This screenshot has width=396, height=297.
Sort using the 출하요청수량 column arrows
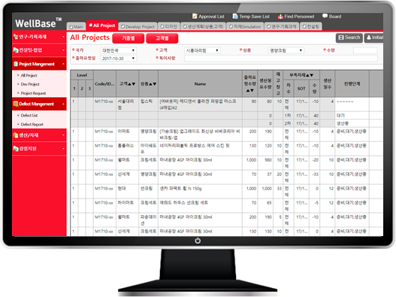pos(249,90)
